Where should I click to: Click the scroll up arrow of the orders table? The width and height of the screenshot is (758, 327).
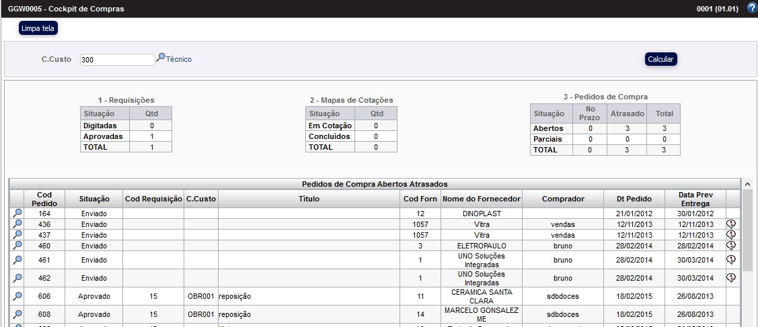coord(747,184)
